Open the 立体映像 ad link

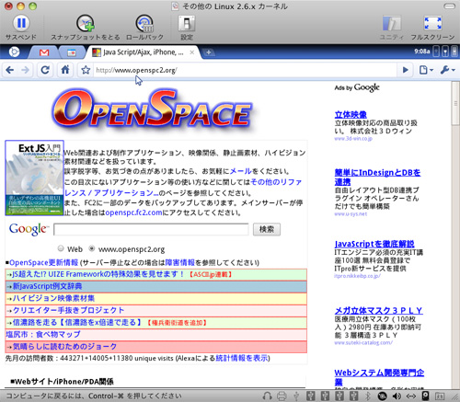coord(351,115)
